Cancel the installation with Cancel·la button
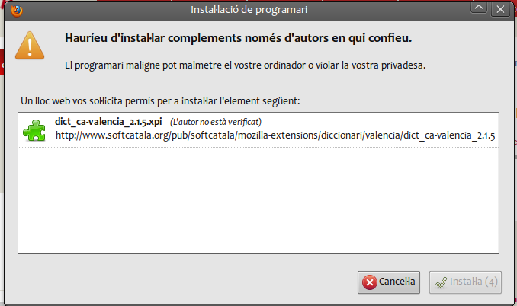517x306 pixels. pyautogui.click(x=389, y=282)
